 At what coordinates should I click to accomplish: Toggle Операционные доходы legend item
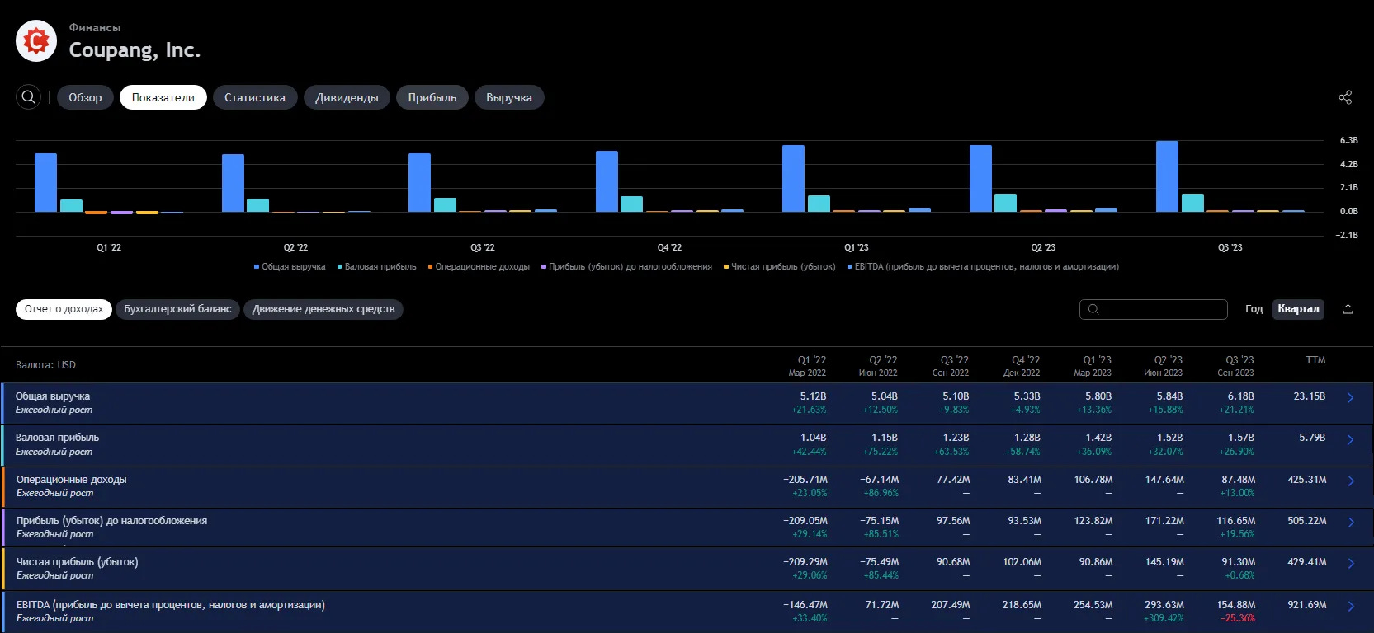[x=479, y=266]
